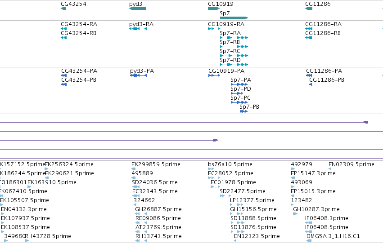Select protein CG10919-PA

(x=226, y=71)
